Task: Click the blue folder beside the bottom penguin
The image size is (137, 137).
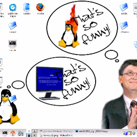Action: (13, 98)
